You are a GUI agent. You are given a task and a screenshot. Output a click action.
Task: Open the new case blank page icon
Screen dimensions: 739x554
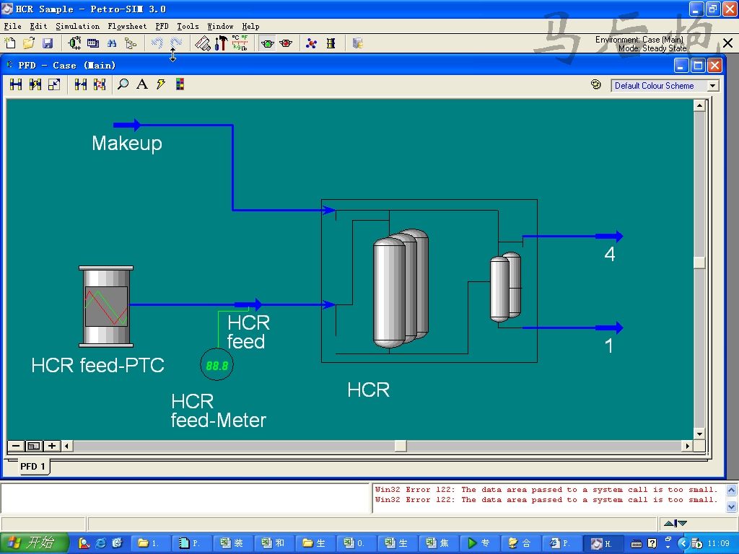[10, 43]
